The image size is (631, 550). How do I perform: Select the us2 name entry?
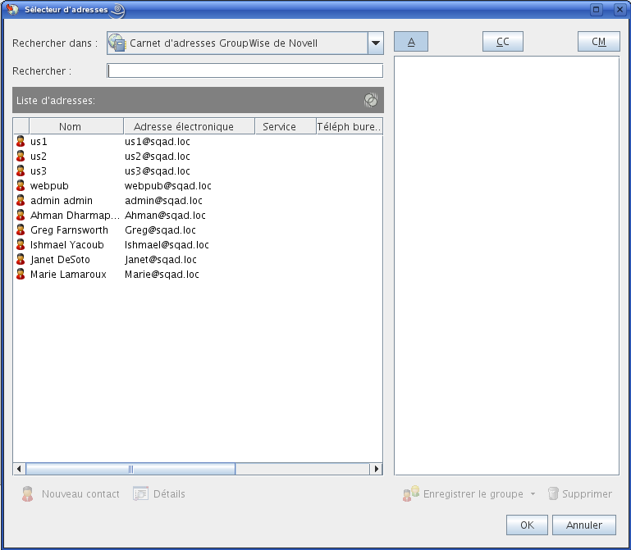(39, 156)
